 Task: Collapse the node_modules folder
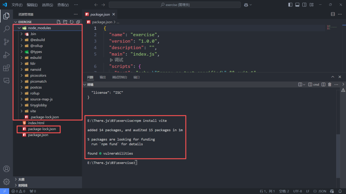coord(19,28)
